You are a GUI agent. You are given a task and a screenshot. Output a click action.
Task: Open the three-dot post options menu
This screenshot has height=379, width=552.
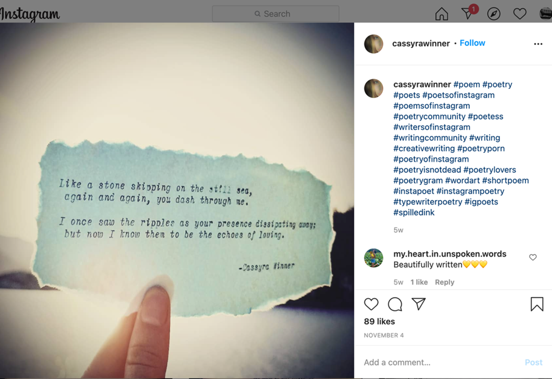pos(538,44)
